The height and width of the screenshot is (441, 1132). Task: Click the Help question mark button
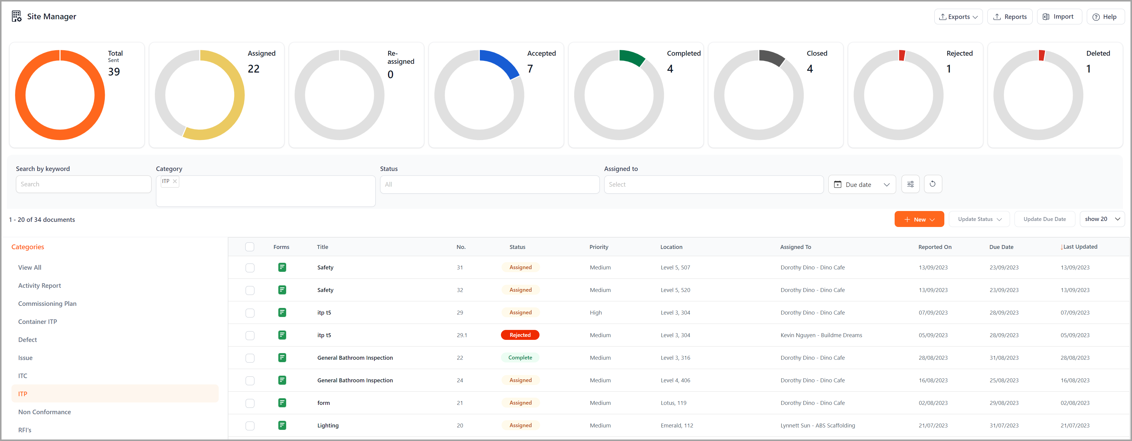tap(1105, 17)
